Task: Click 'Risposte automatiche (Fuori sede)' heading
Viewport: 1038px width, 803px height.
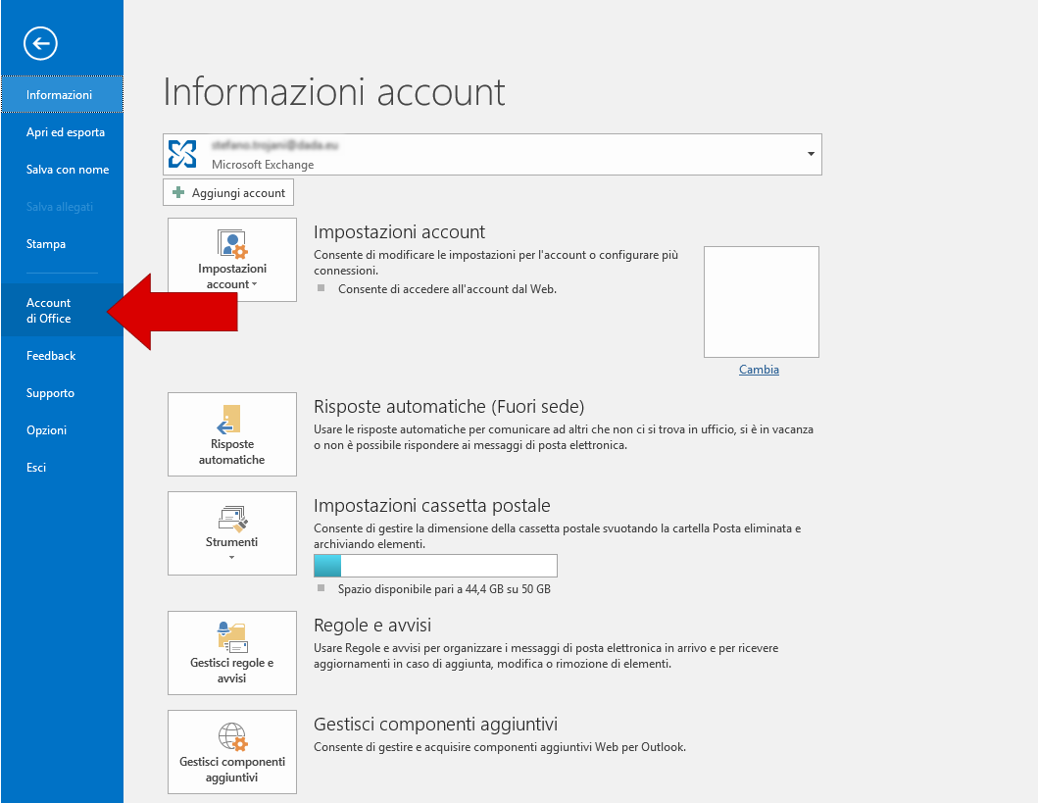Action: coord(449,407)
